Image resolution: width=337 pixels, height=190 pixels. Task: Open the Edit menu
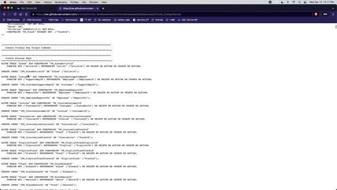click(29, 2)
